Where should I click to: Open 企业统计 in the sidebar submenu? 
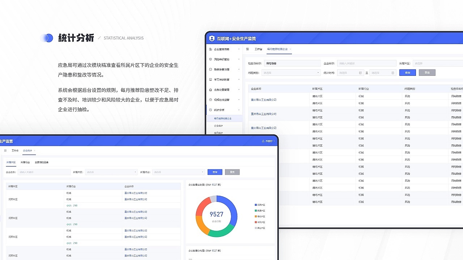pyautogui.click(x=218, y=126)
